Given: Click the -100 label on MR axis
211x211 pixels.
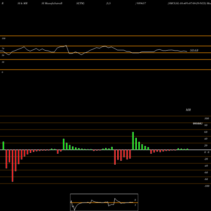Looking at the screenshot, I should point(207,186).
